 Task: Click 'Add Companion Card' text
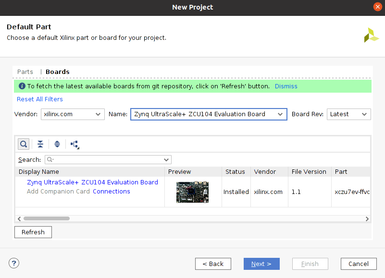click(58, 192)
